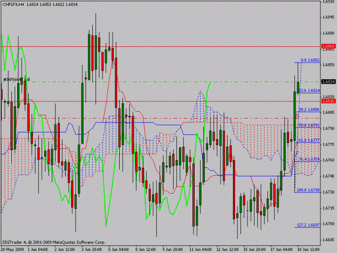337x253 pixels.
Task: Click the 5 Jun 04:00 time label
Action: 119,249
